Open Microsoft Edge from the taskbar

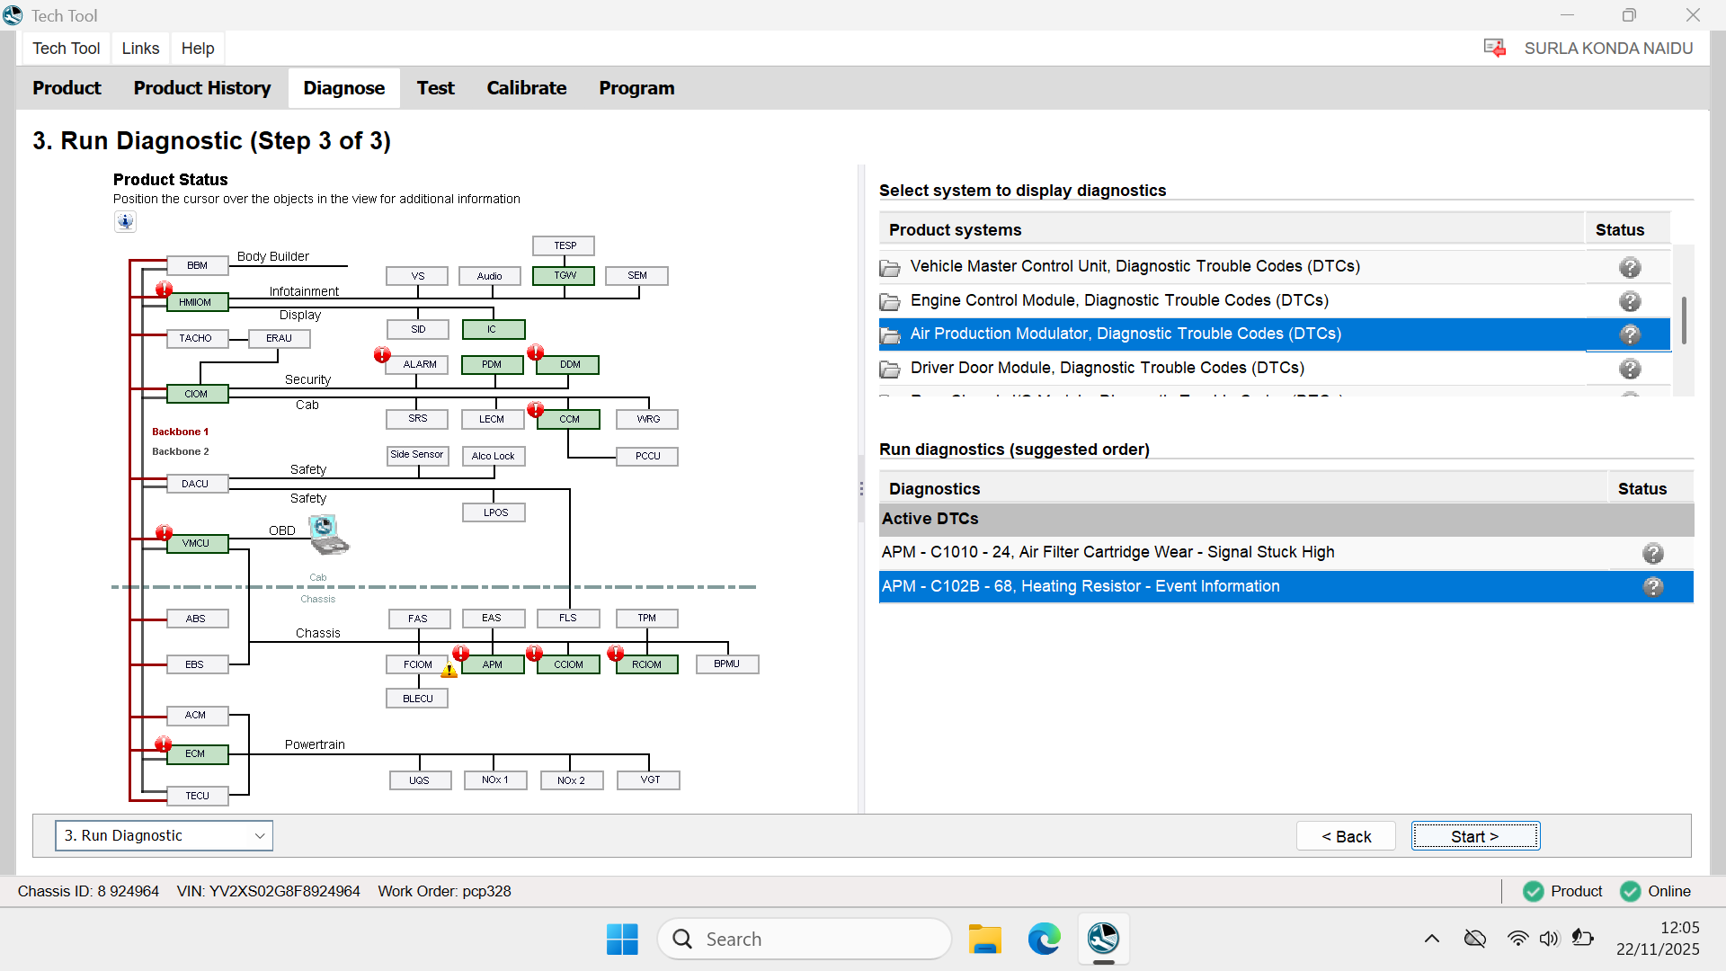click(x=1044, y=939)
